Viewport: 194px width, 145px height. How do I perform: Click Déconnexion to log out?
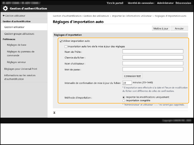tap(184, 3)
